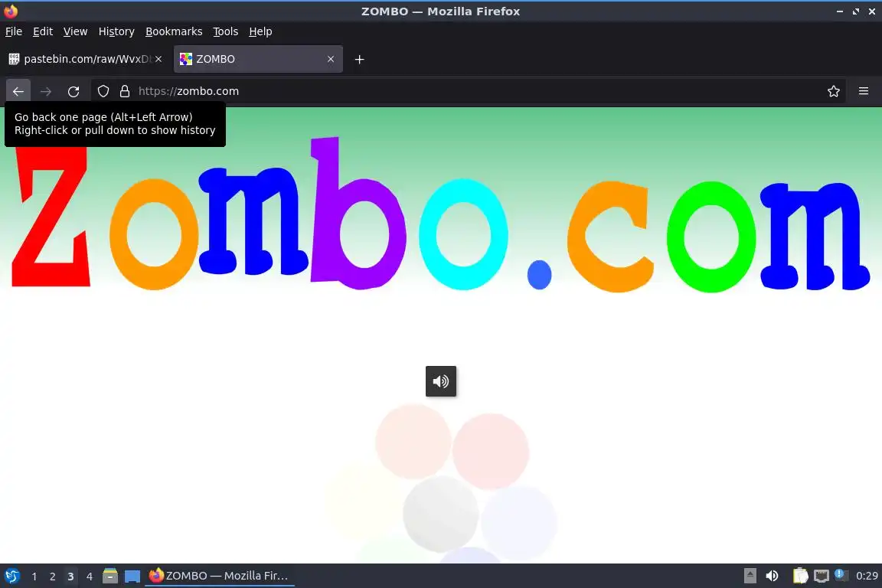Click the show desktop taskbar icon
Image resolution: width=882 pixels, height=588 pixels.
pos(132,577)
